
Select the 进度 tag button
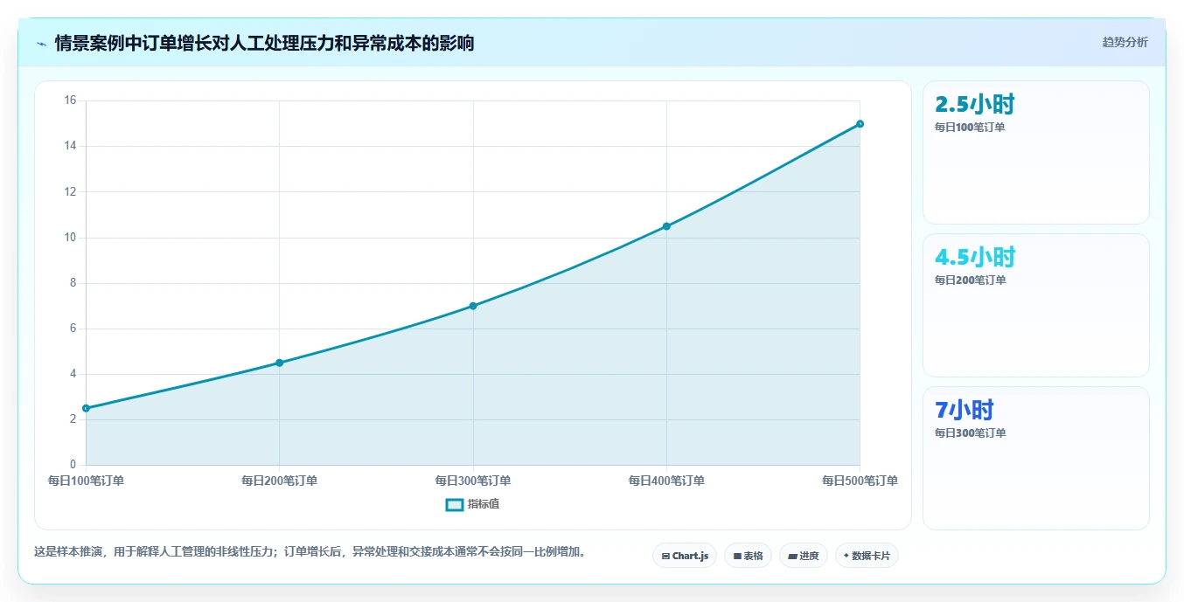click(804, 556)
